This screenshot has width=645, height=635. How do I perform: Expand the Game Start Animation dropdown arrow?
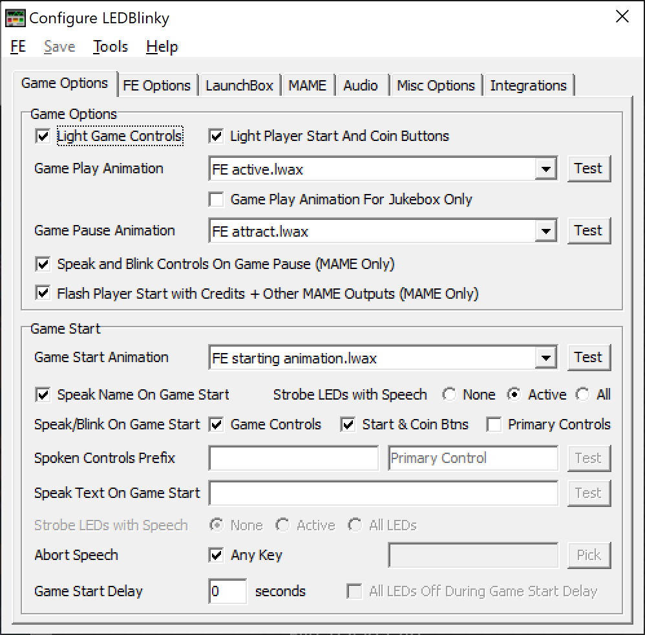point(546,358)
